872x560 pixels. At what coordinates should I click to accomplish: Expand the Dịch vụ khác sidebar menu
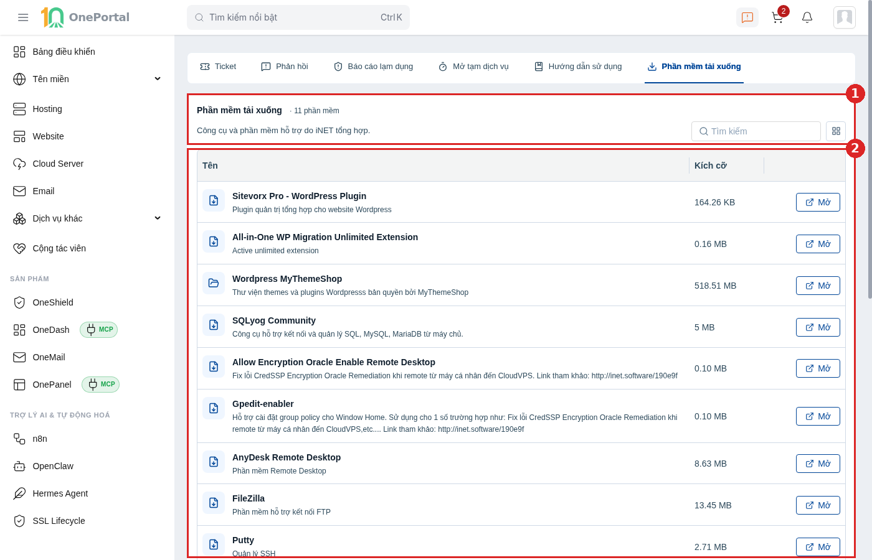point(87,218)
